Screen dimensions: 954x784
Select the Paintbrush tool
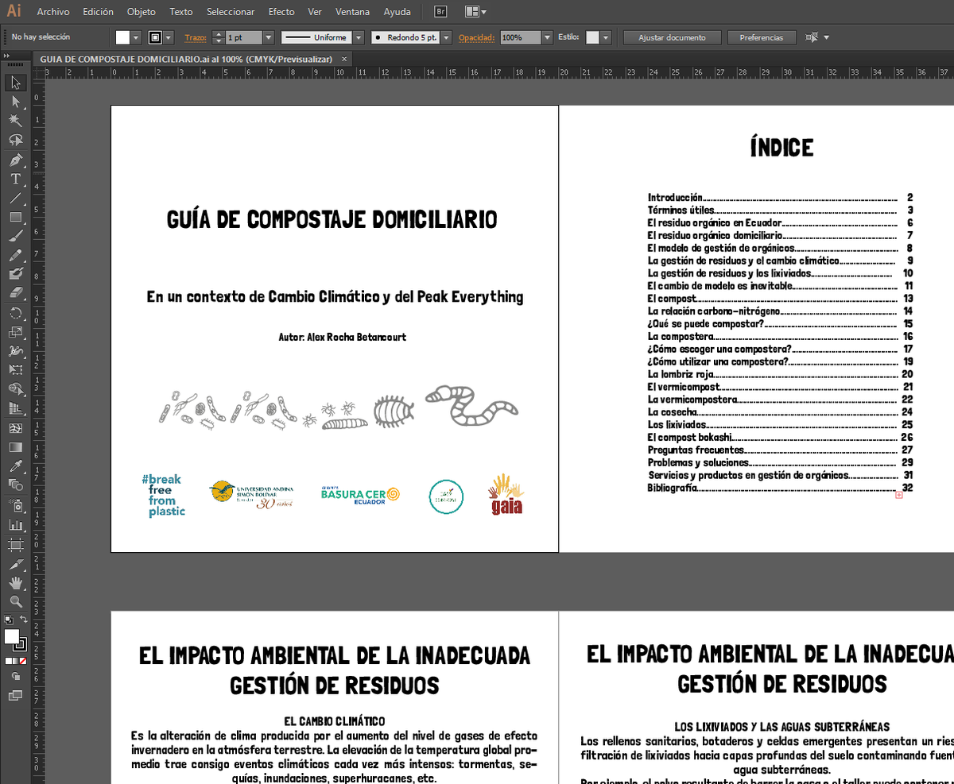[x=15, y=236]
